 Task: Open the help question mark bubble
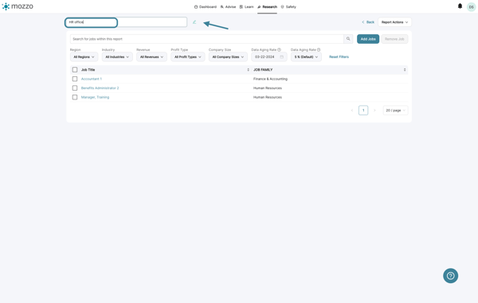coord(450,276)
